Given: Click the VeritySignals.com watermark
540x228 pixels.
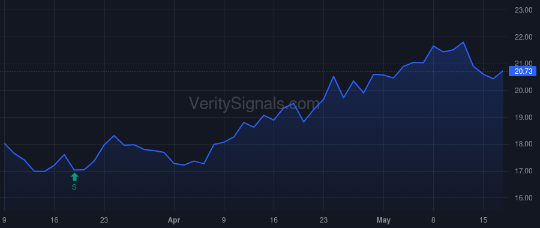Looking at the screenshot, I should pyautogui.click(x=254, y=103).
